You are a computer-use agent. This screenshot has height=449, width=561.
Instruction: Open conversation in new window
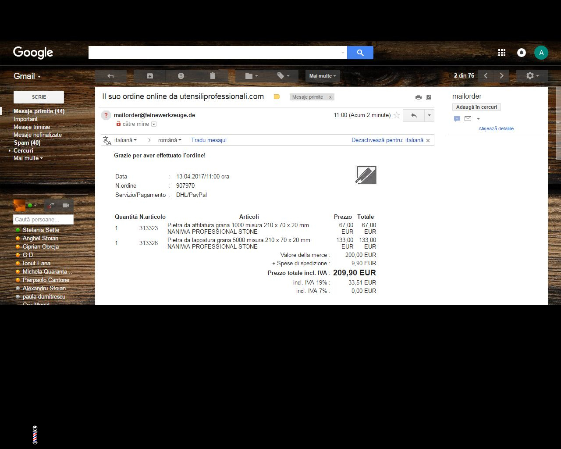click(x=429, y=97)
